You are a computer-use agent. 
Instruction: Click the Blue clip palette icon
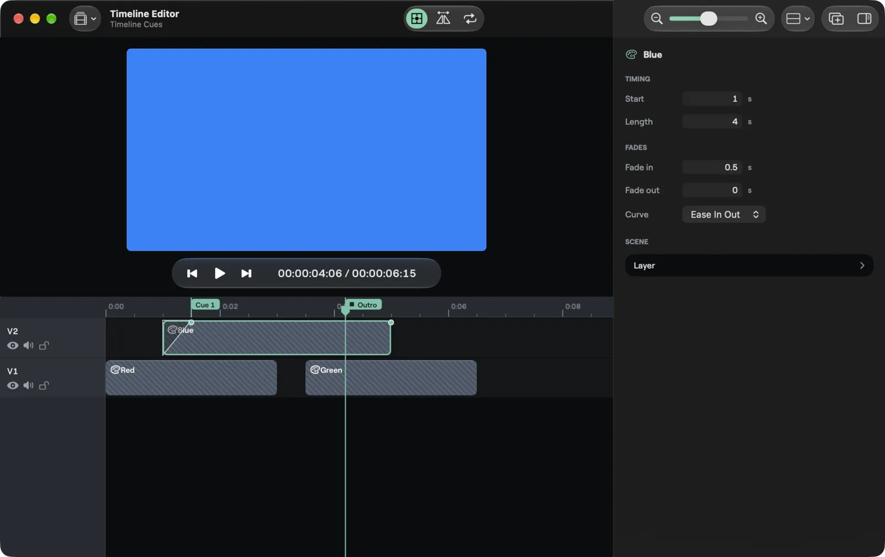point(172,330)
